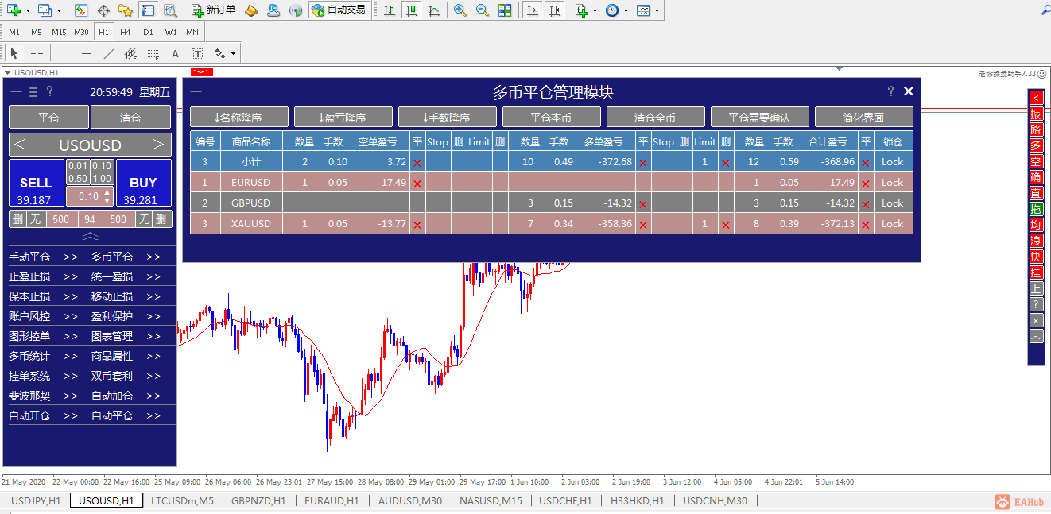
Task: Switch to the M15 timeframe
Action: coord(59,32)
